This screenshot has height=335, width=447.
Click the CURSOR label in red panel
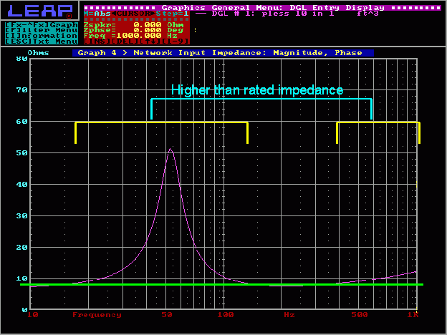point(134,14)
